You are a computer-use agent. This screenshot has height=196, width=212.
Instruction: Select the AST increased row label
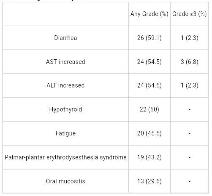tap(65, 62)
